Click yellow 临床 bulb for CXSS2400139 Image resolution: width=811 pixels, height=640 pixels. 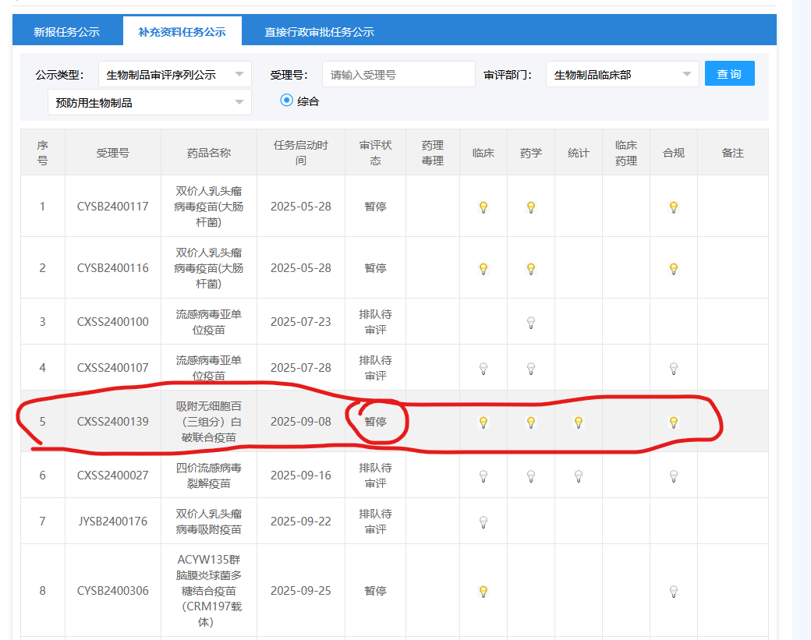pyautogui.click(x=483, y=423)
